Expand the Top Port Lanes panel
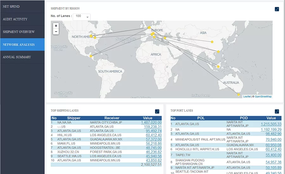The height and width of the screenshot is (174, 285). click(x=277, y=111)
